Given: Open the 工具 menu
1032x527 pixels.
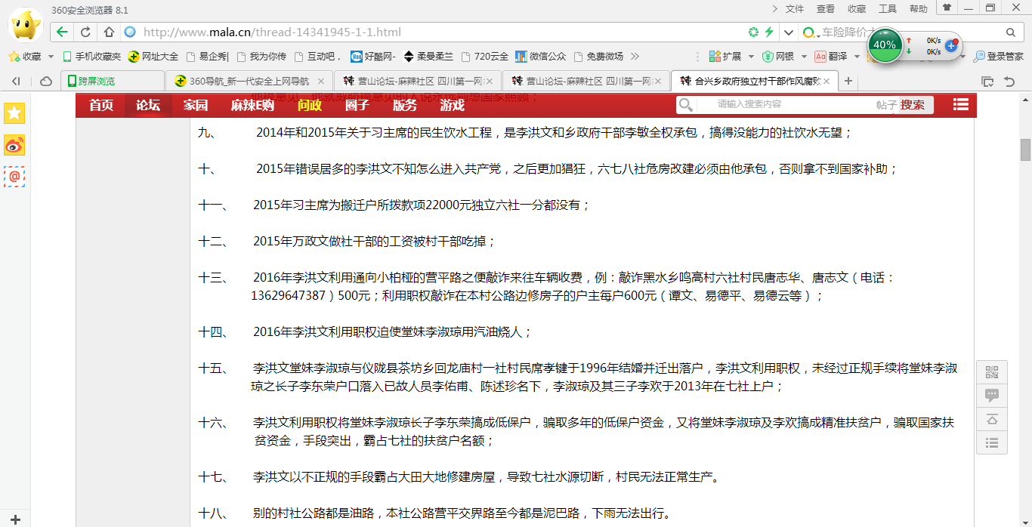Looking at the screenshot, I should (887, 8).
